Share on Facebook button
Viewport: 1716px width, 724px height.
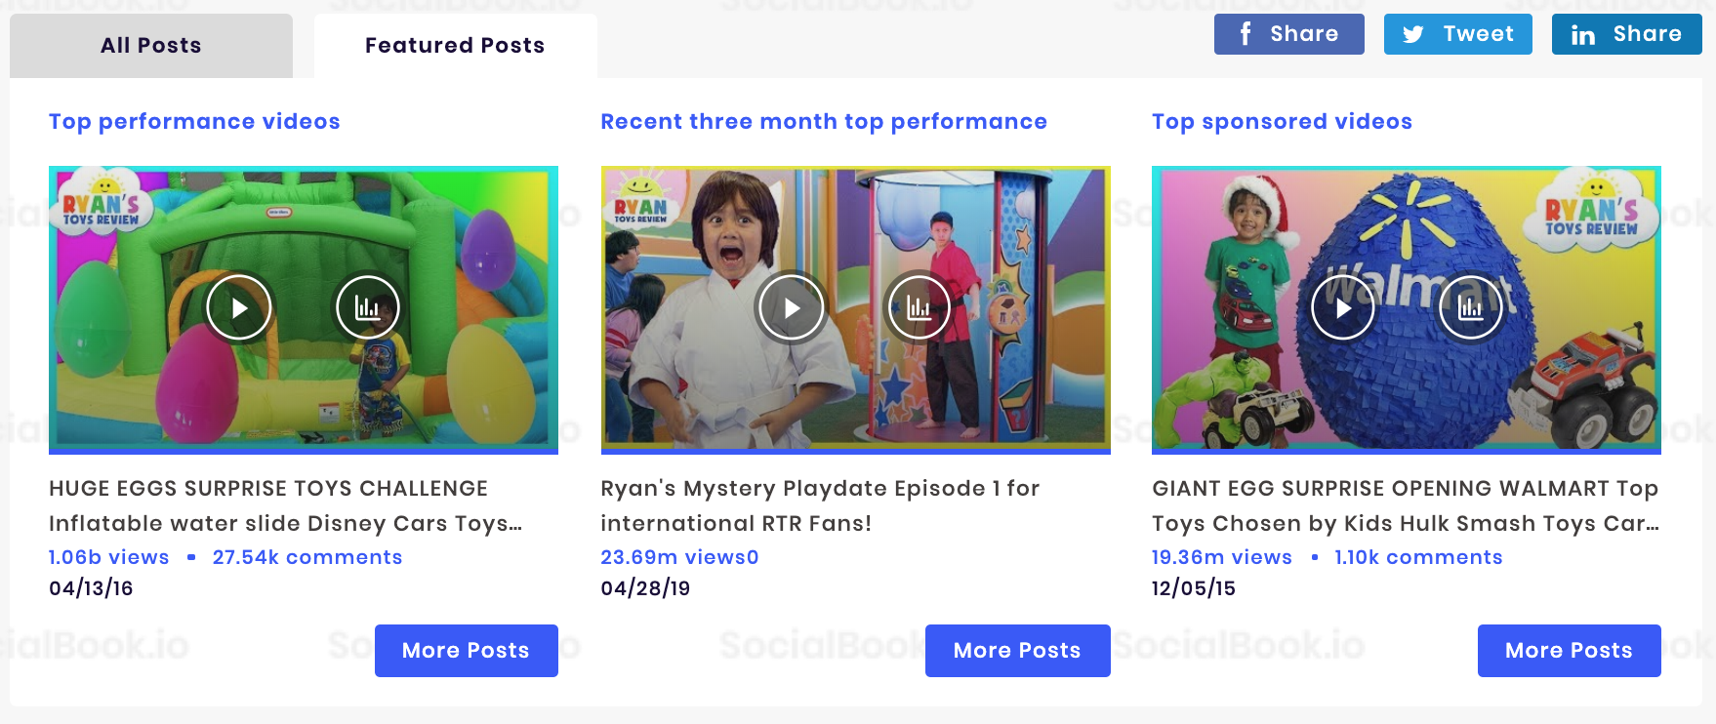click(x=1289, y=34)
